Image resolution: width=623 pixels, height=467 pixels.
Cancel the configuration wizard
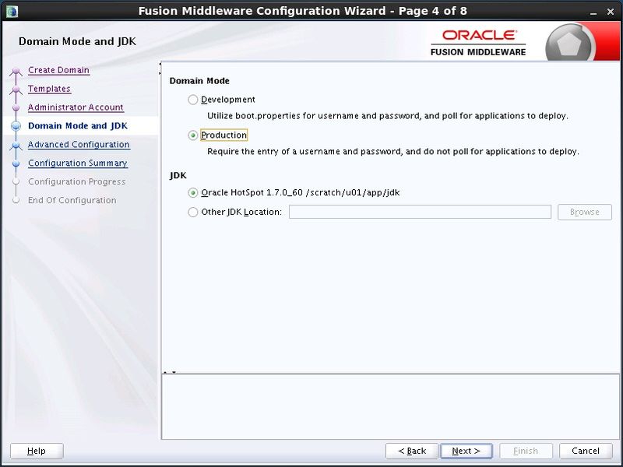tap(586, 451)
